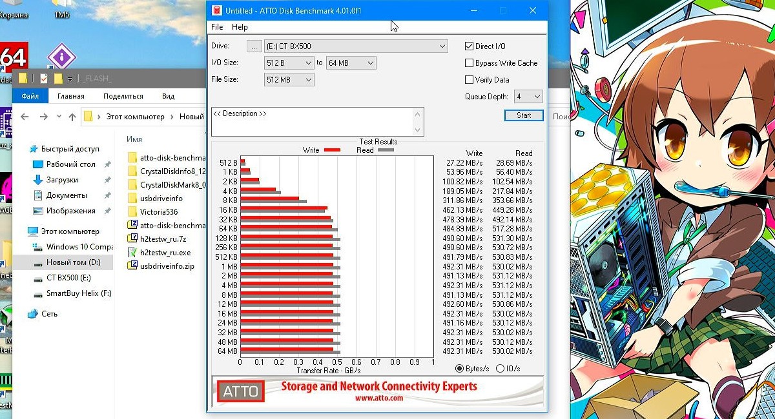Open CT BX500 (E:) drive in Explorer
This screenshot has height=419, width=775.
pyautogui.click(x=68, y=278)
